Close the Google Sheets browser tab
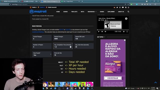 tap(79, 1)
